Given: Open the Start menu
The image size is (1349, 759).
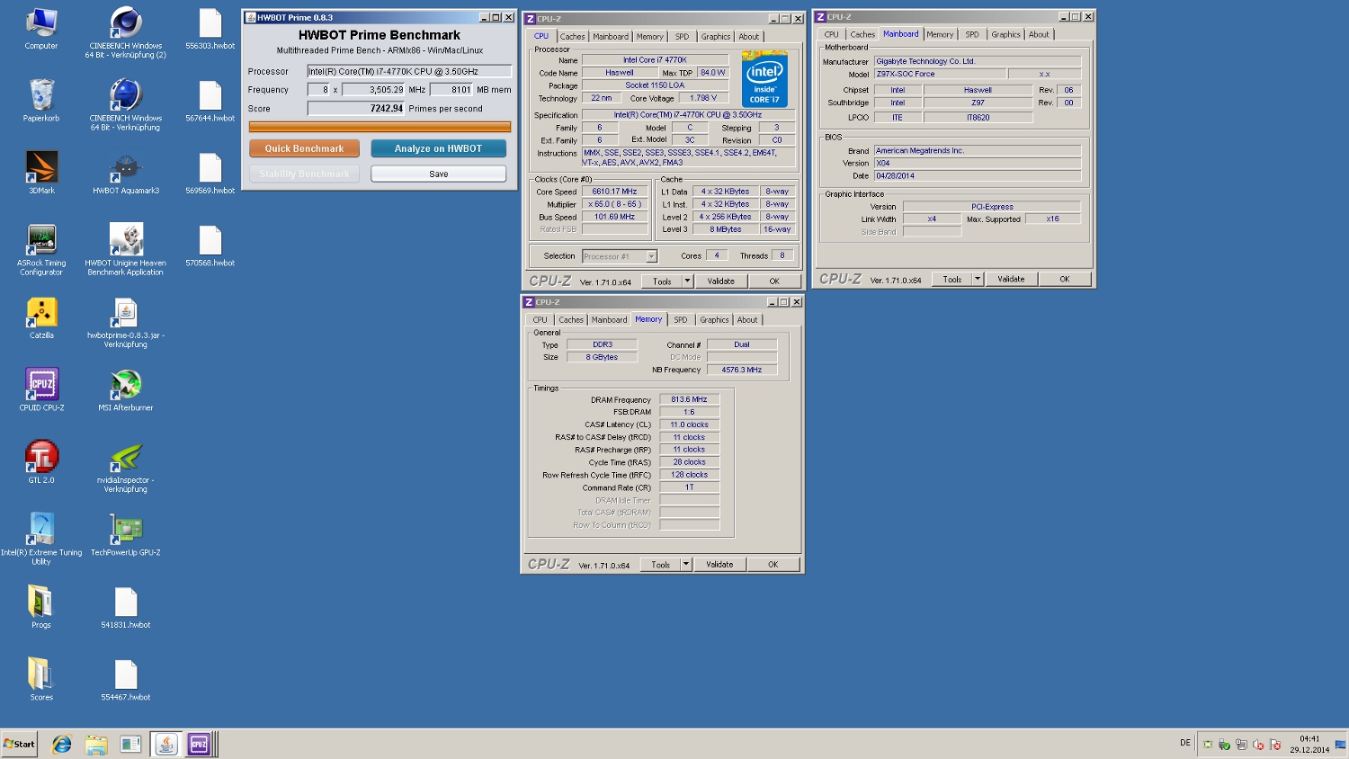Looking at the screenshot, I should point(19,744).
